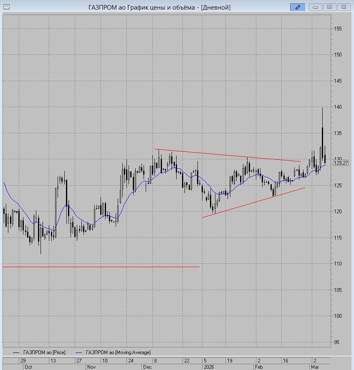Click the date label 16 on time axis
The height and width of the screenshot is (370, 354).
point(286,360)
